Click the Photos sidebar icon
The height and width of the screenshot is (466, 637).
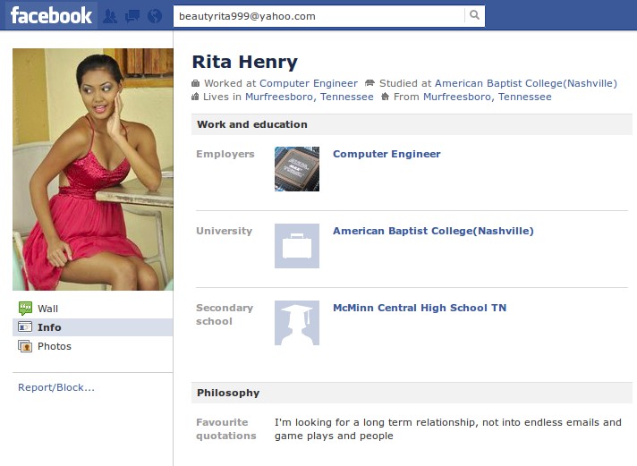click(25, 346)
